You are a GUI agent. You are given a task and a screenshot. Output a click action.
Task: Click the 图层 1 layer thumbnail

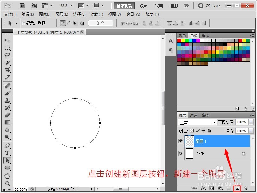coord(189,141)
